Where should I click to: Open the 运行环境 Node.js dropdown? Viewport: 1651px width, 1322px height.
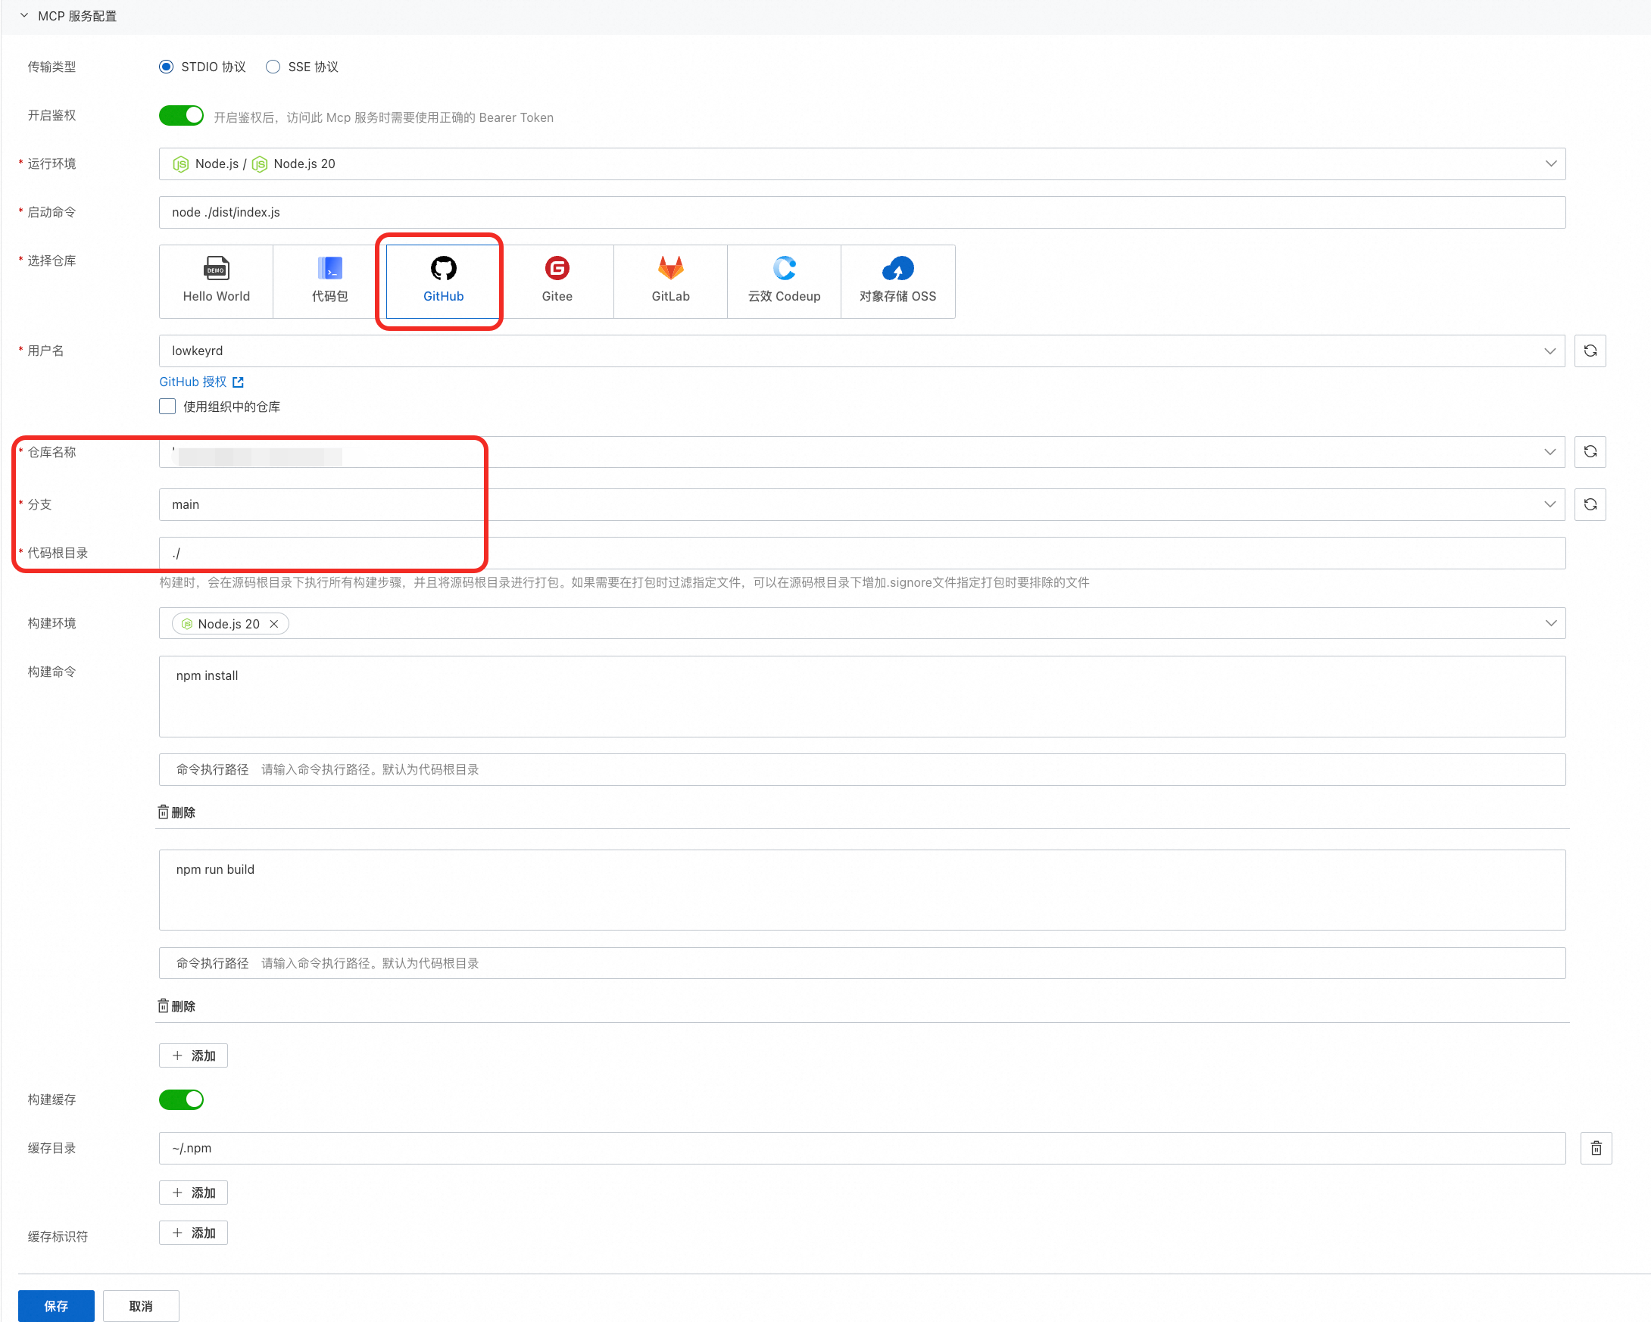click(x=862, y=164)
